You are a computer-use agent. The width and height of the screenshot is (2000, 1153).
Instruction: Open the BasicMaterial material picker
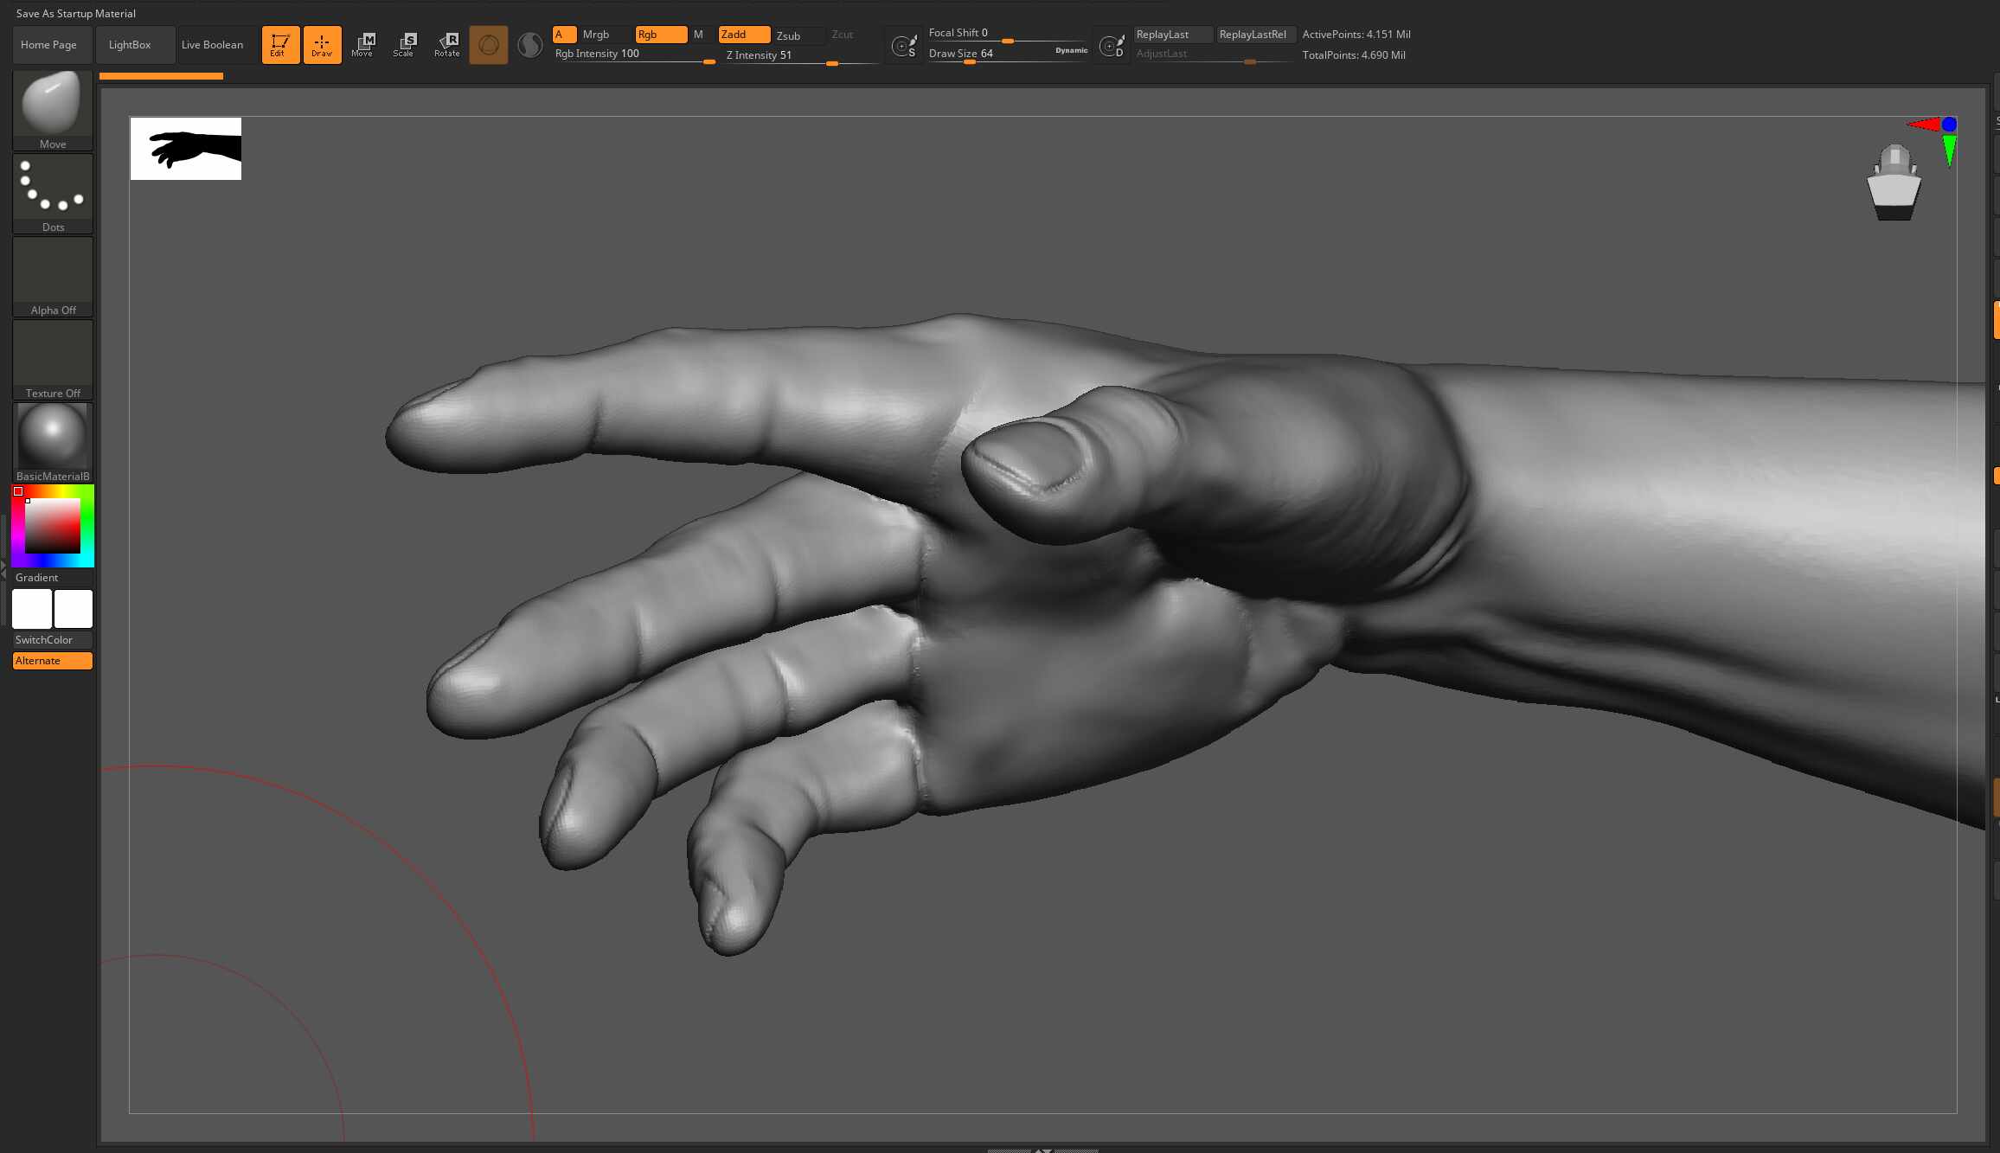[x=53, y=443]
